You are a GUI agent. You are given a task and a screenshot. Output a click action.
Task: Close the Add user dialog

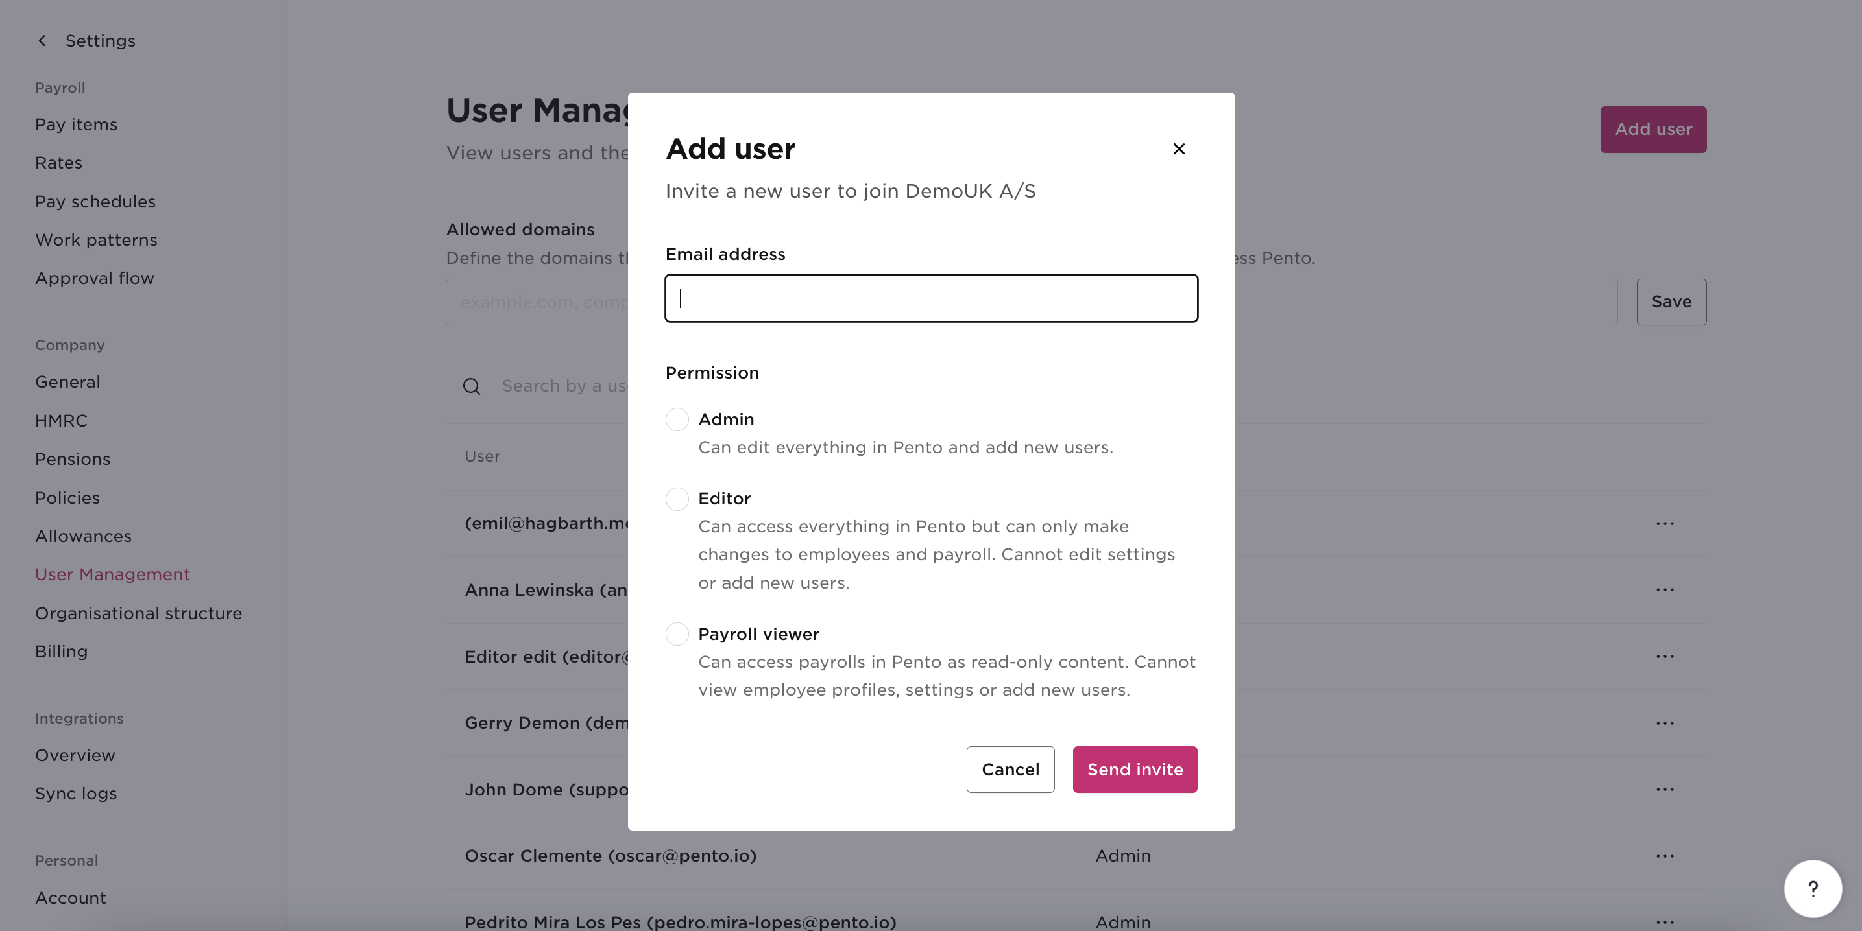(x=1178, y=148)
